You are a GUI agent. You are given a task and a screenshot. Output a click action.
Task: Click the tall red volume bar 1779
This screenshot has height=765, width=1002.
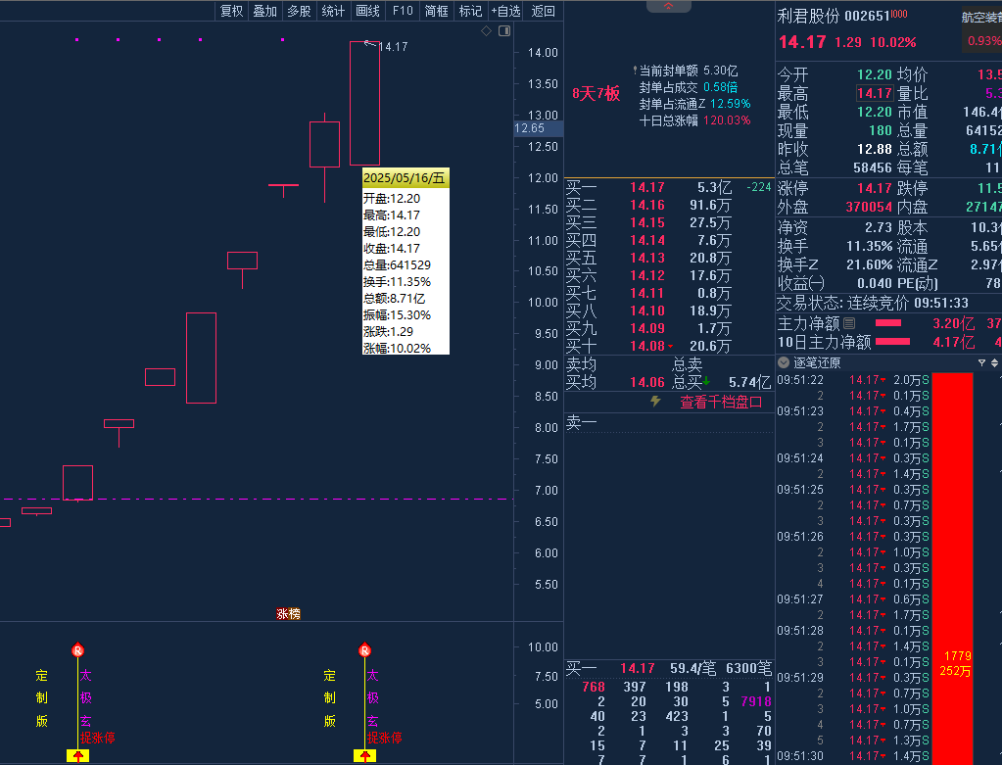click(x=953, y=567)
